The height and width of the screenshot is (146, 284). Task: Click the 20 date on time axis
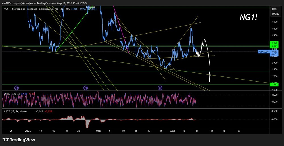click(149, 131)
